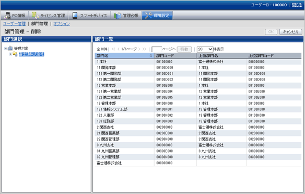Screen dimensions: 305x194
Task: Expand the 富士通株式会社 tree node
Action: tap(10, 54)
